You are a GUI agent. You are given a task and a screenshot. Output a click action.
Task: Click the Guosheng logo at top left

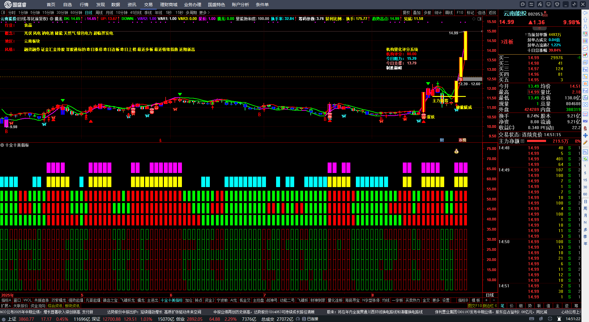(15, 5)
